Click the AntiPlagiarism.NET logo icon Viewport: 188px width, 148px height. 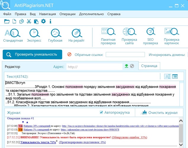click(5, 5)
